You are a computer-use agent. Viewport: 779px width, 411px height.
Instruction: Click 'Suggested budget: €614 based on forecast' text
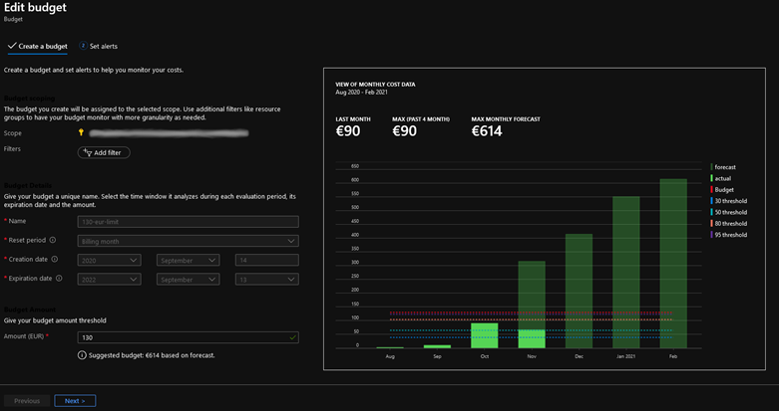152,355
